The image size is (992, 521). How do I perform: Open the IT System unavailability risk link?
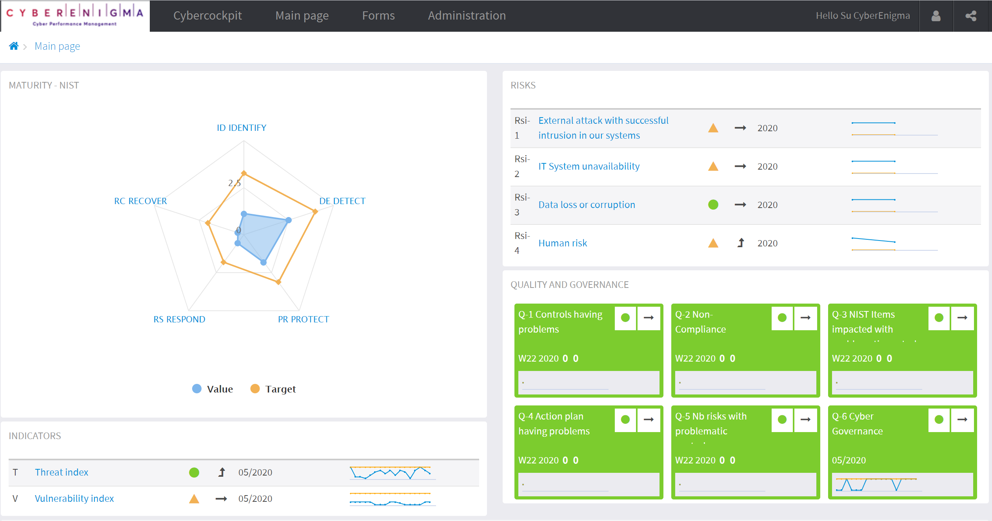[589, 166]
